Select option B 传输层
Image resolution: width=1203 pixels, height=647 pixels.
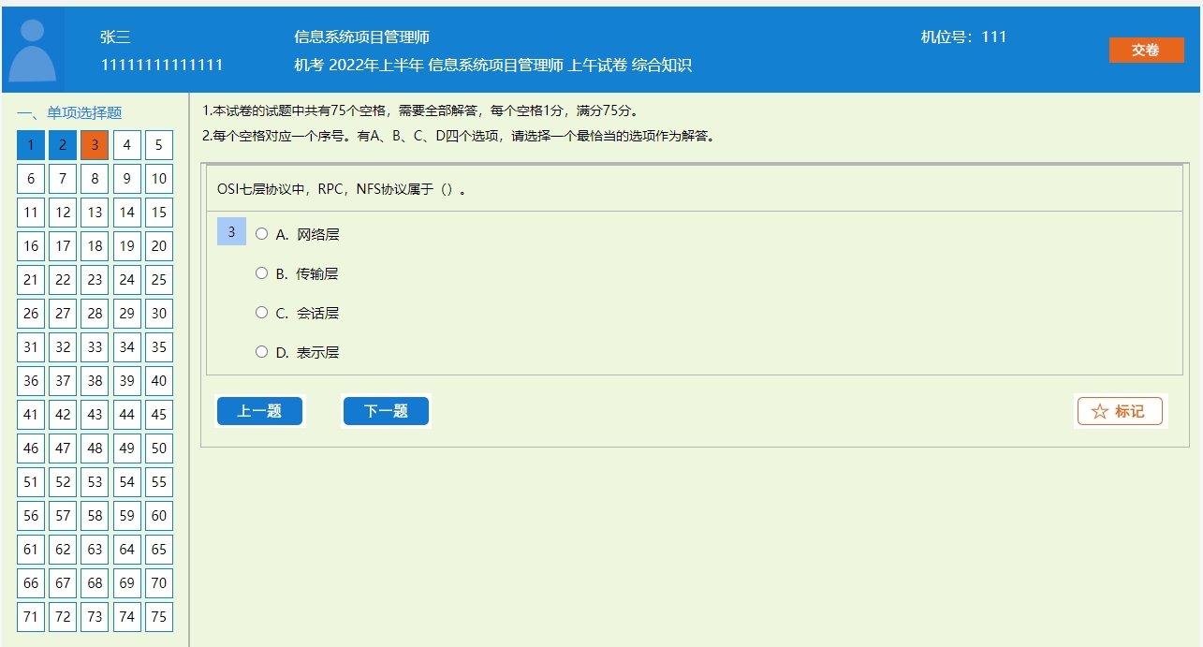(x=262, y=273)
